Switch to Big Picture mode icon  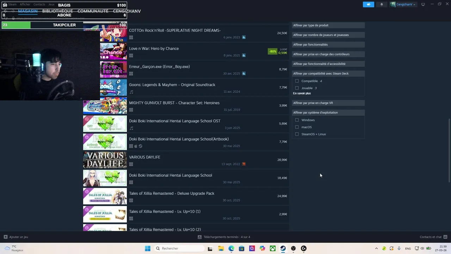(423, 4)
